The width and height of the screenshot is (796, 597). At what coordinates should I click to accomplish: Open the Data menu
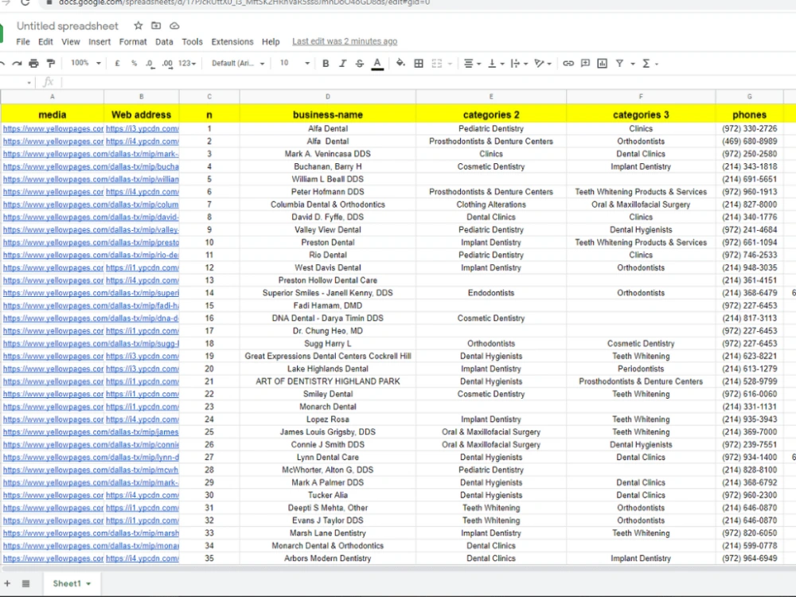pyautogui.click(x=164, y=41)
